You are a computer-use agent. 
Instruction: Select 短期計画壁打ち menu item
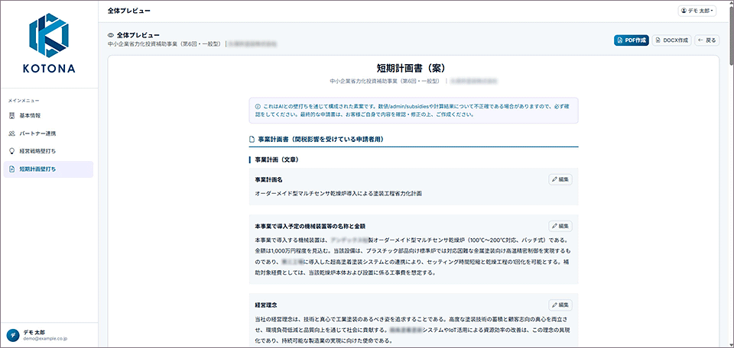point(48,169)
